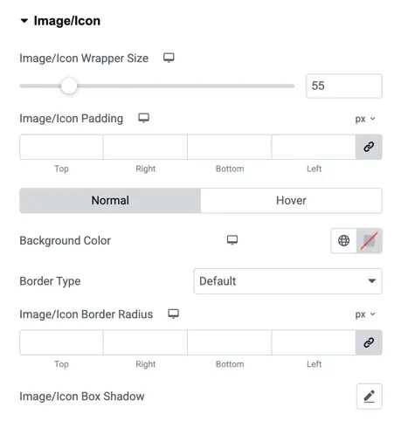Open the px unit selector for Padding
The width and height of the screenshot is (401, 421).
coord(365,119)
